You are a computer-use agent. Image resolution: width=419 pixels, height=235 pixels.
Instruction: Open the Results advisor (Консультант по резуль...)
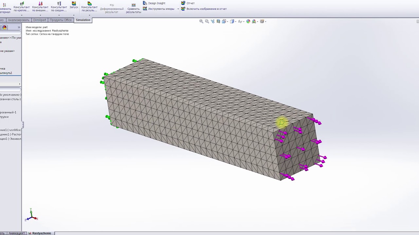(89, 7)
